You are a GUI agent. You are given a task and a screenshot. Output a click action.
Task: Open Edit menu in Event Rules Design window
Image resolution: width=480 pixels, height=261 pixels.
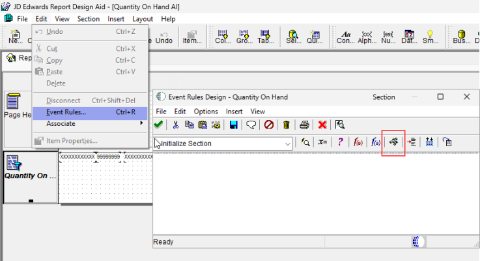[180, 112]
